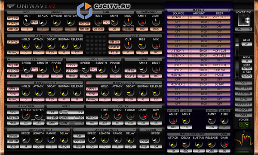
Task: Click the red LED on the Clock header
Action: click(160, 130)
